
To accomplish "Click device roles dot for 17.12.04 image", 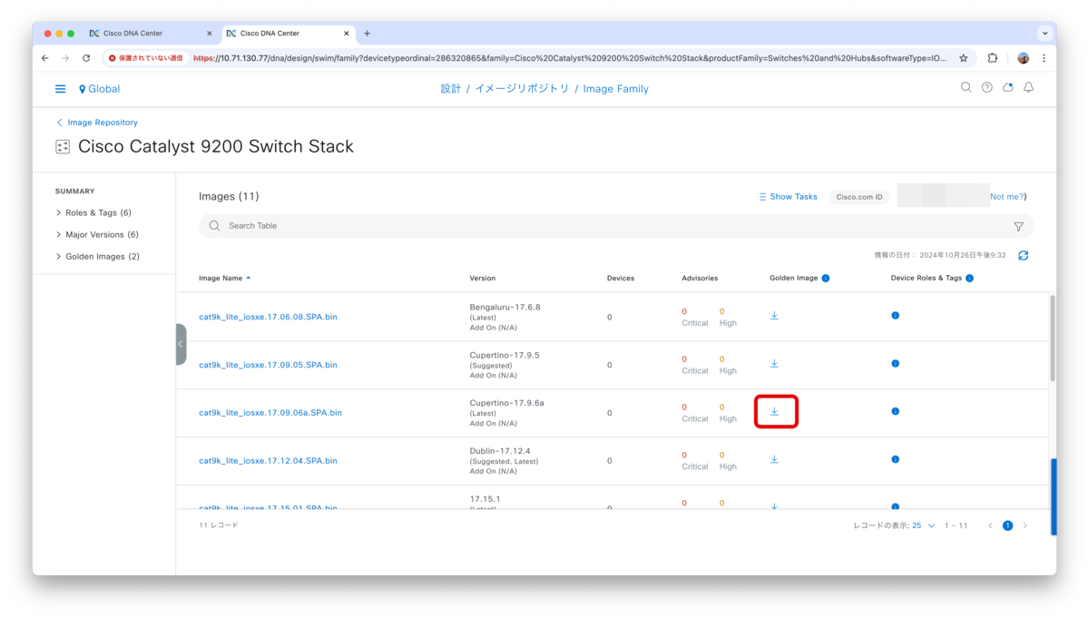I will click(895, 459).
